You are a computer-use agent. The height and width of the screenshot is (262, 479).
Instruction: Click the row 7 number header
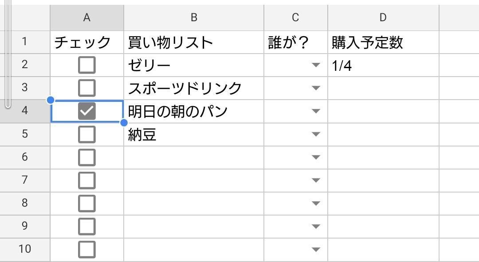pyautogui.click(x=25, y=180)
